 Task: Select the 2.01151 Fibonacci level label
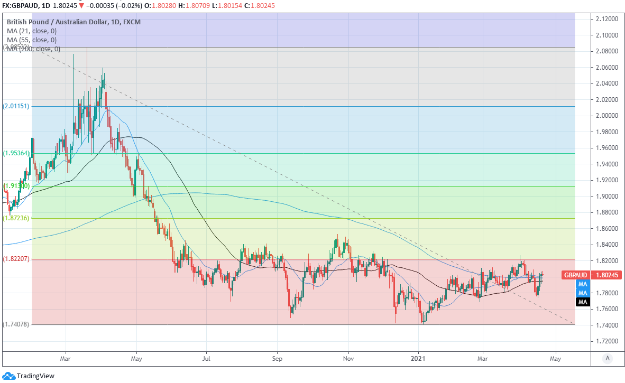click(x=16, y=106)
